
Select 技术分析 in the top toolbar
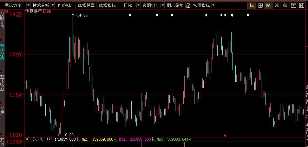tap(41, 5)
